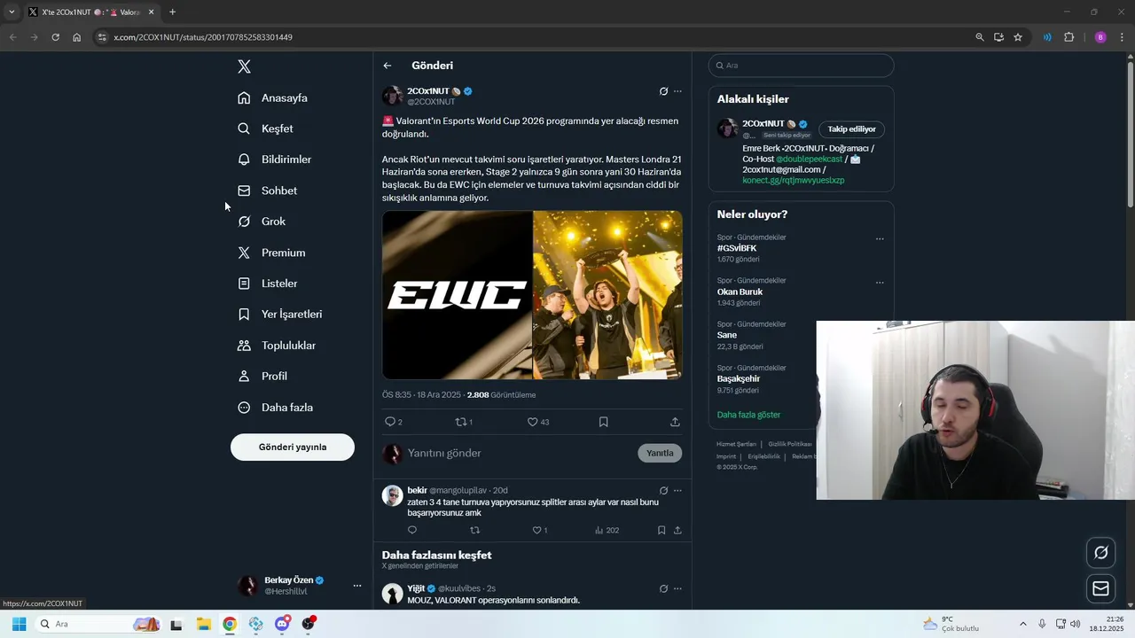1135x638 pixels.
Task: Reload the browser page
Action: point(55,37)
